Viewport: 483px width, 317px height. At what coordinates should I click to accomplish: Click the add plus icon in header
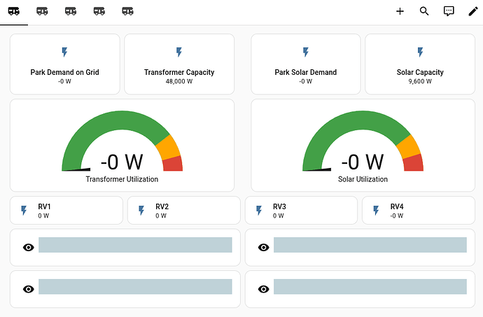pos(400,11)
